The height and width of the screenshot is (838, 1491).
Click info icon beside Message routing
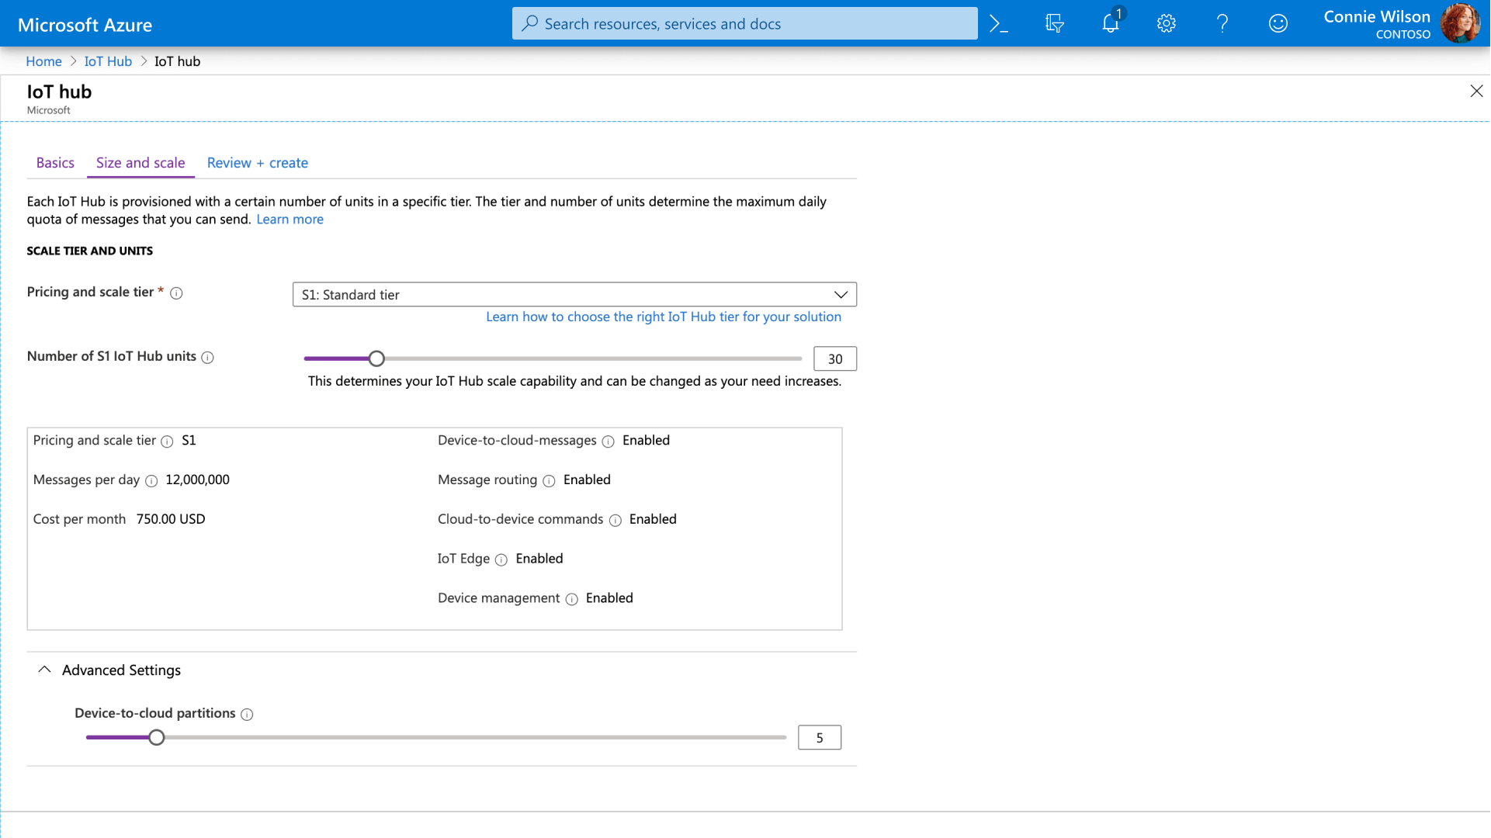point(549,481)
